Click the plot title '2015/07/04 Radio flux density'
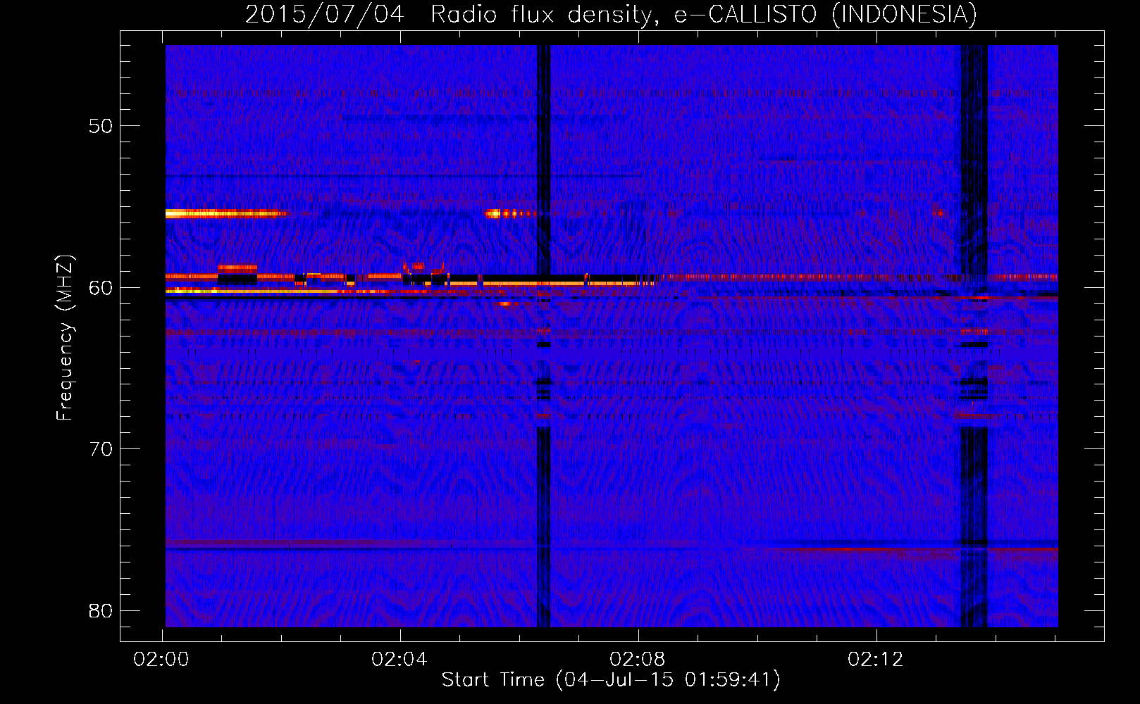Screen dimensions: 1140x704 pos(451,14)
